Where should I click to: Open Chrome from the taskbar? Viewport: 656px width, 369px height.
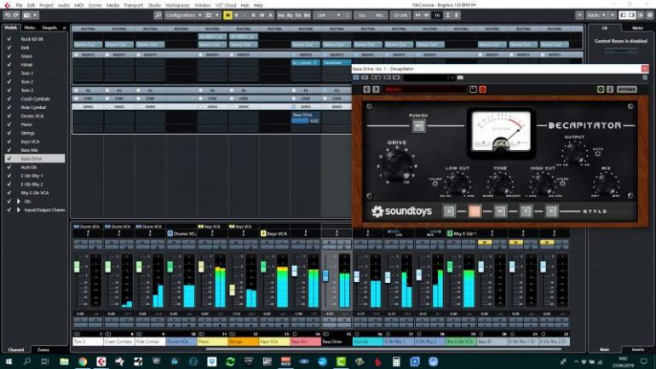click(x=83, y=361)
